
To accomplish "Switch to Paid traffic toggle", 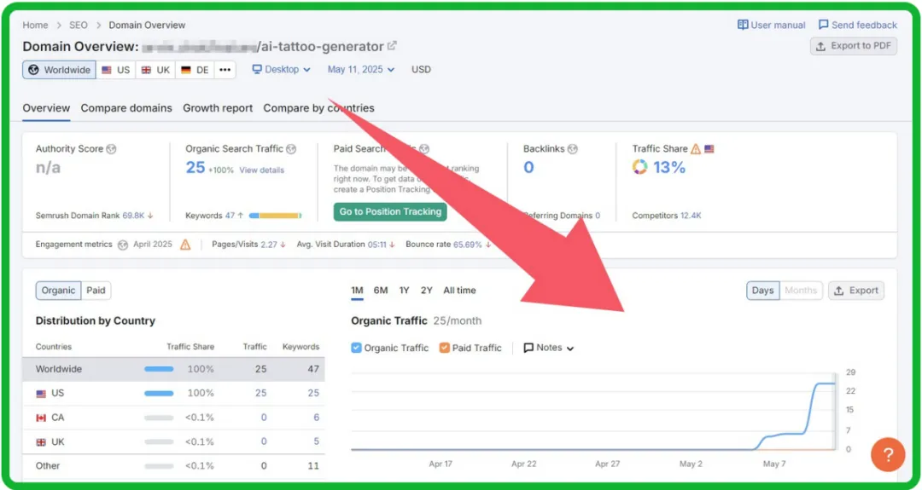I will coord(96,291).
